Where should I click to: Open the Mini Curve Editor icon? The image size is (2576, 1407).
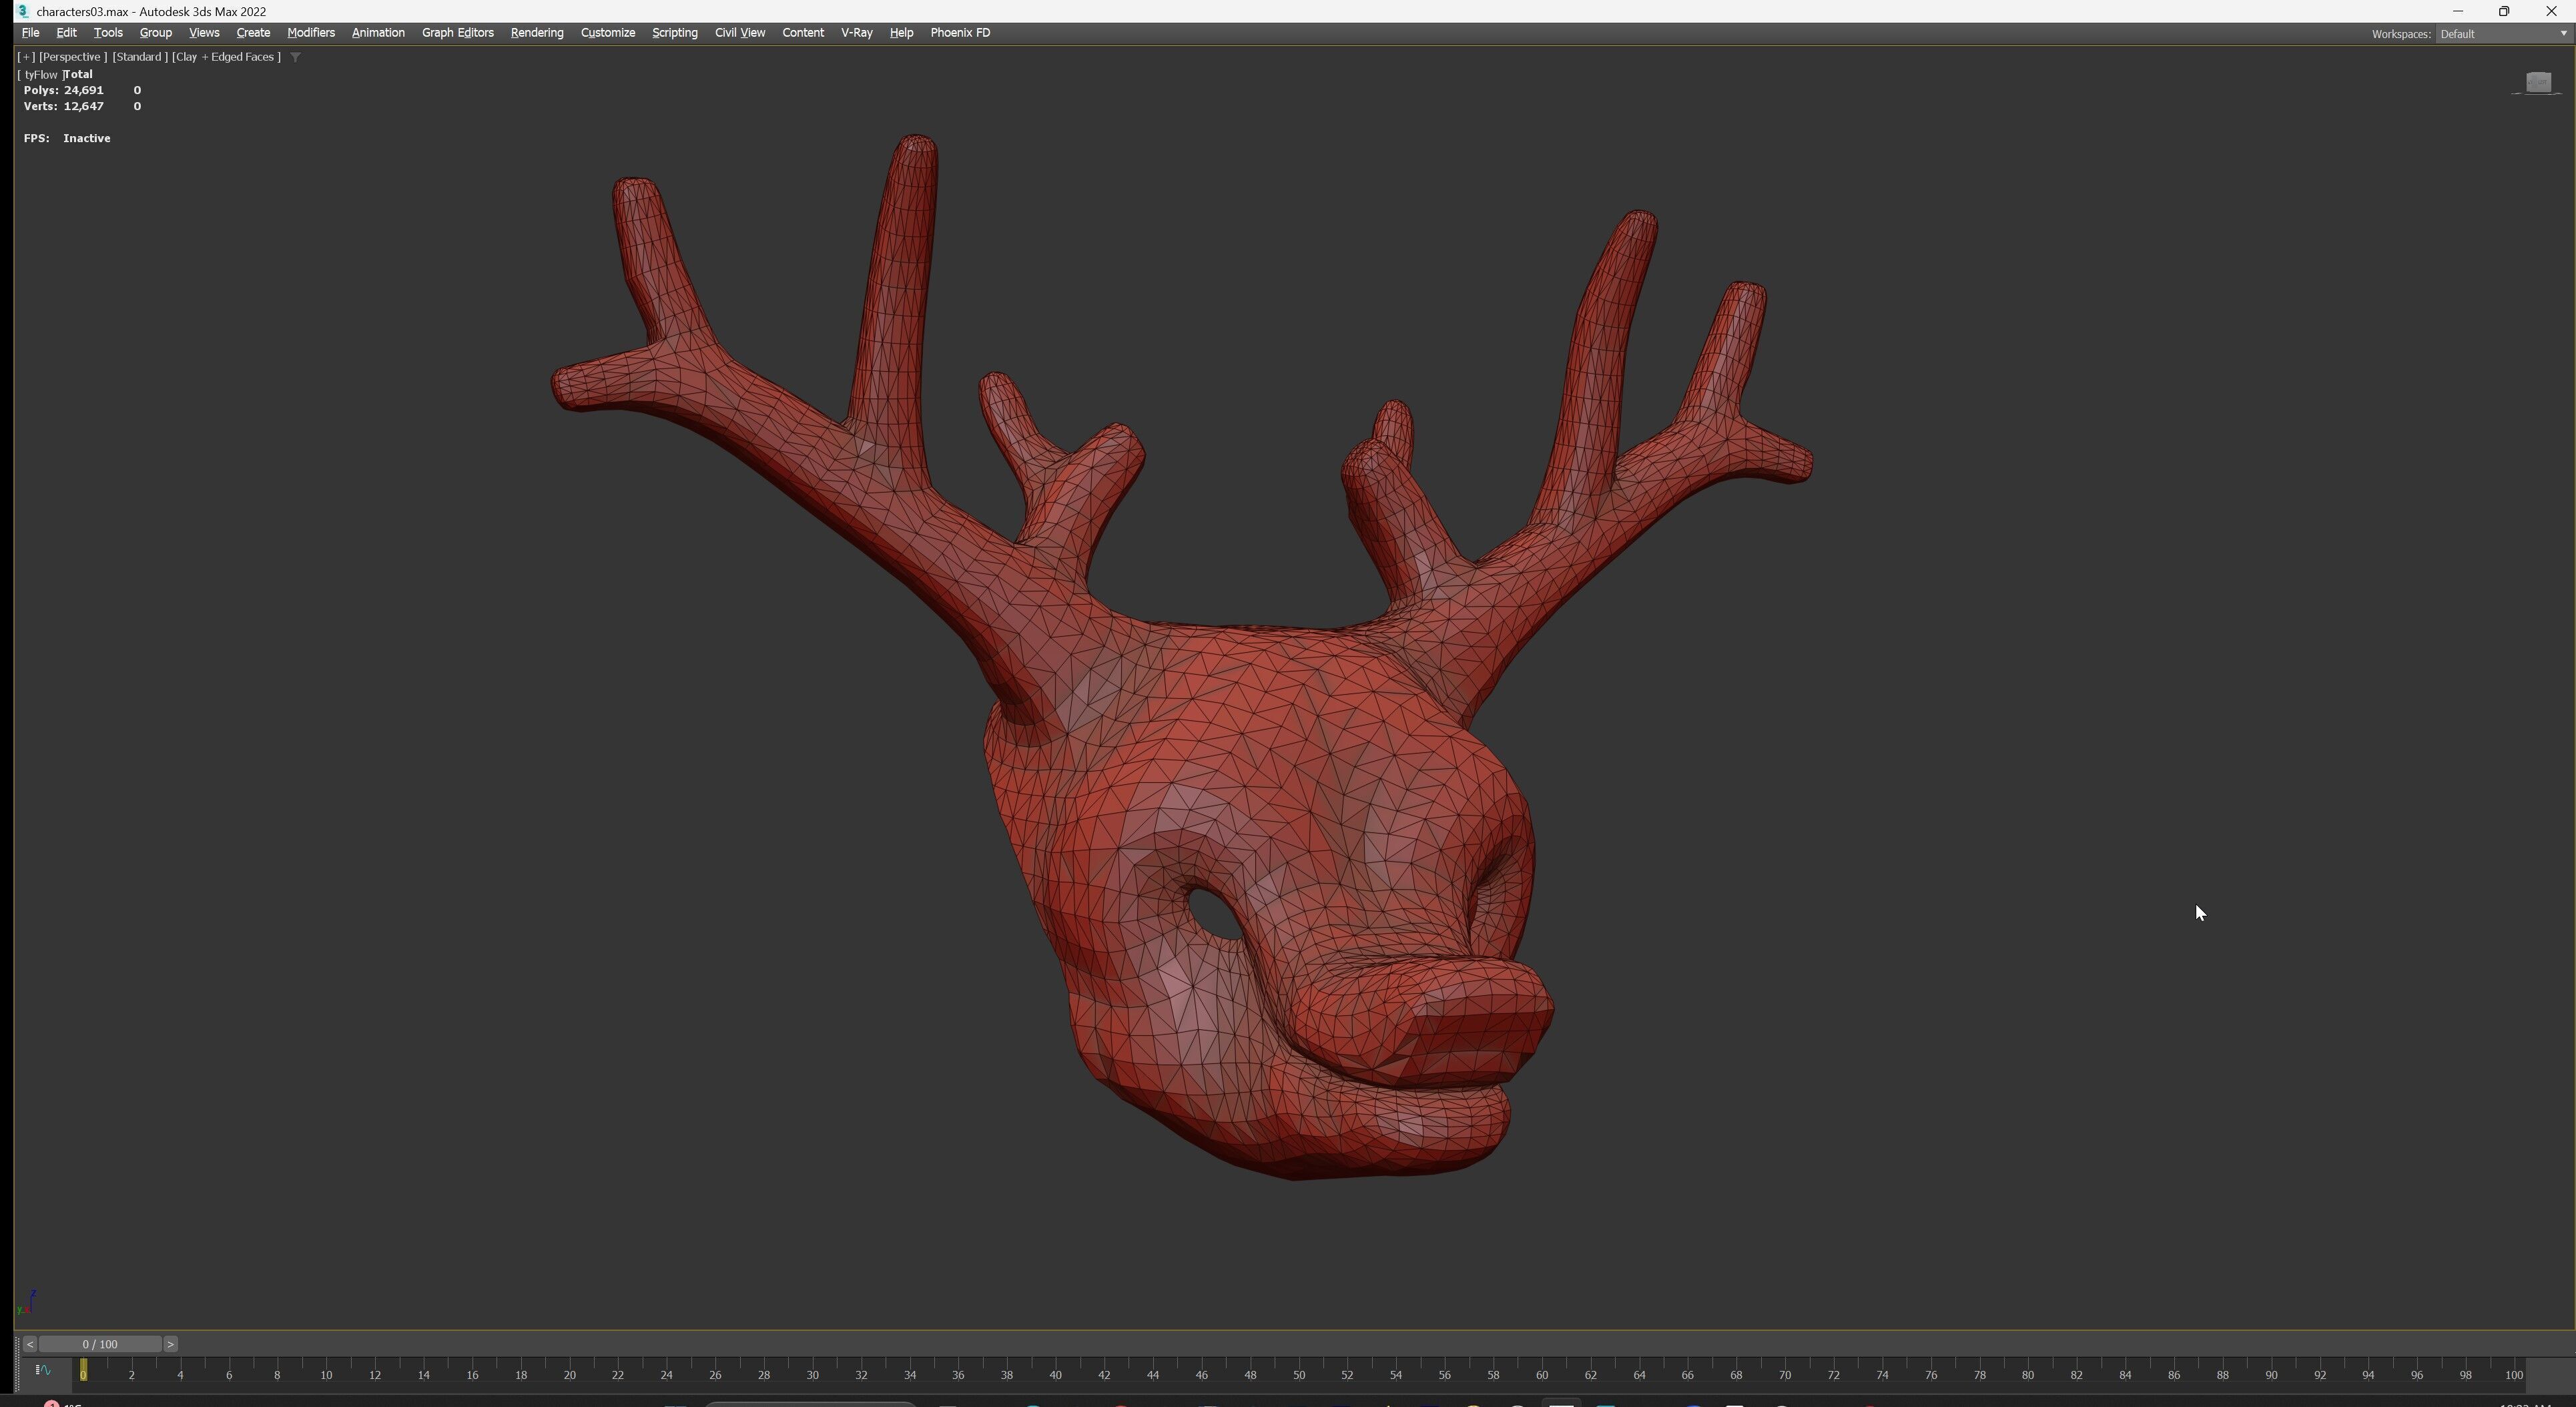point(43,1370)
